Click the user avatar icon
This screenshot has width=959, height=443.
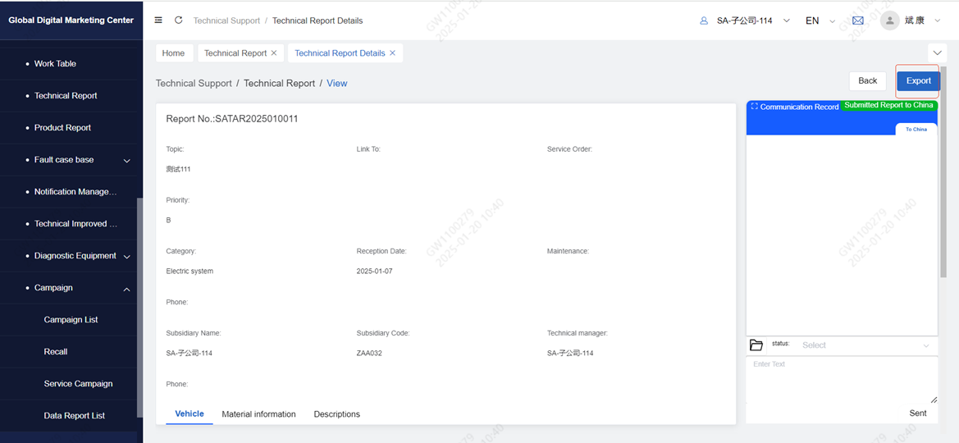[x=889, y=21]
